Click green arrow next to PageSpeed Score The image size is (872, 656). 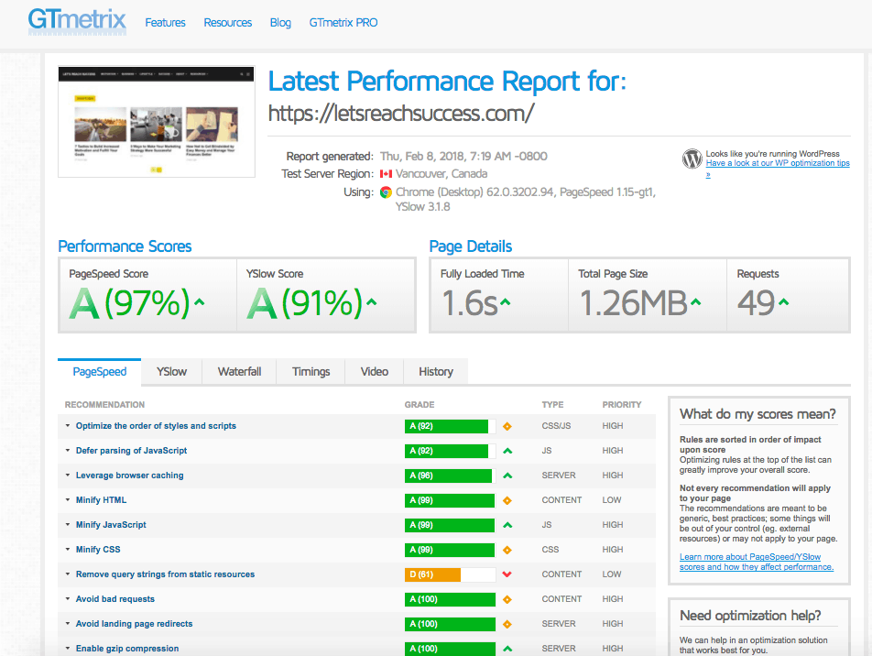click(x=200, y=302)
